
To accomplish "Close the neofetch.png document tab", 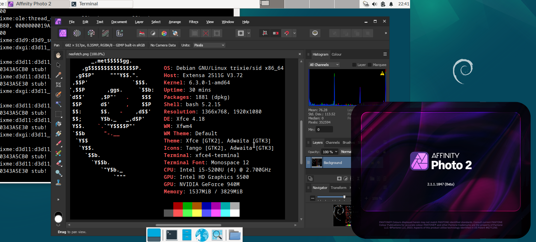I will (x=300, y=54).
